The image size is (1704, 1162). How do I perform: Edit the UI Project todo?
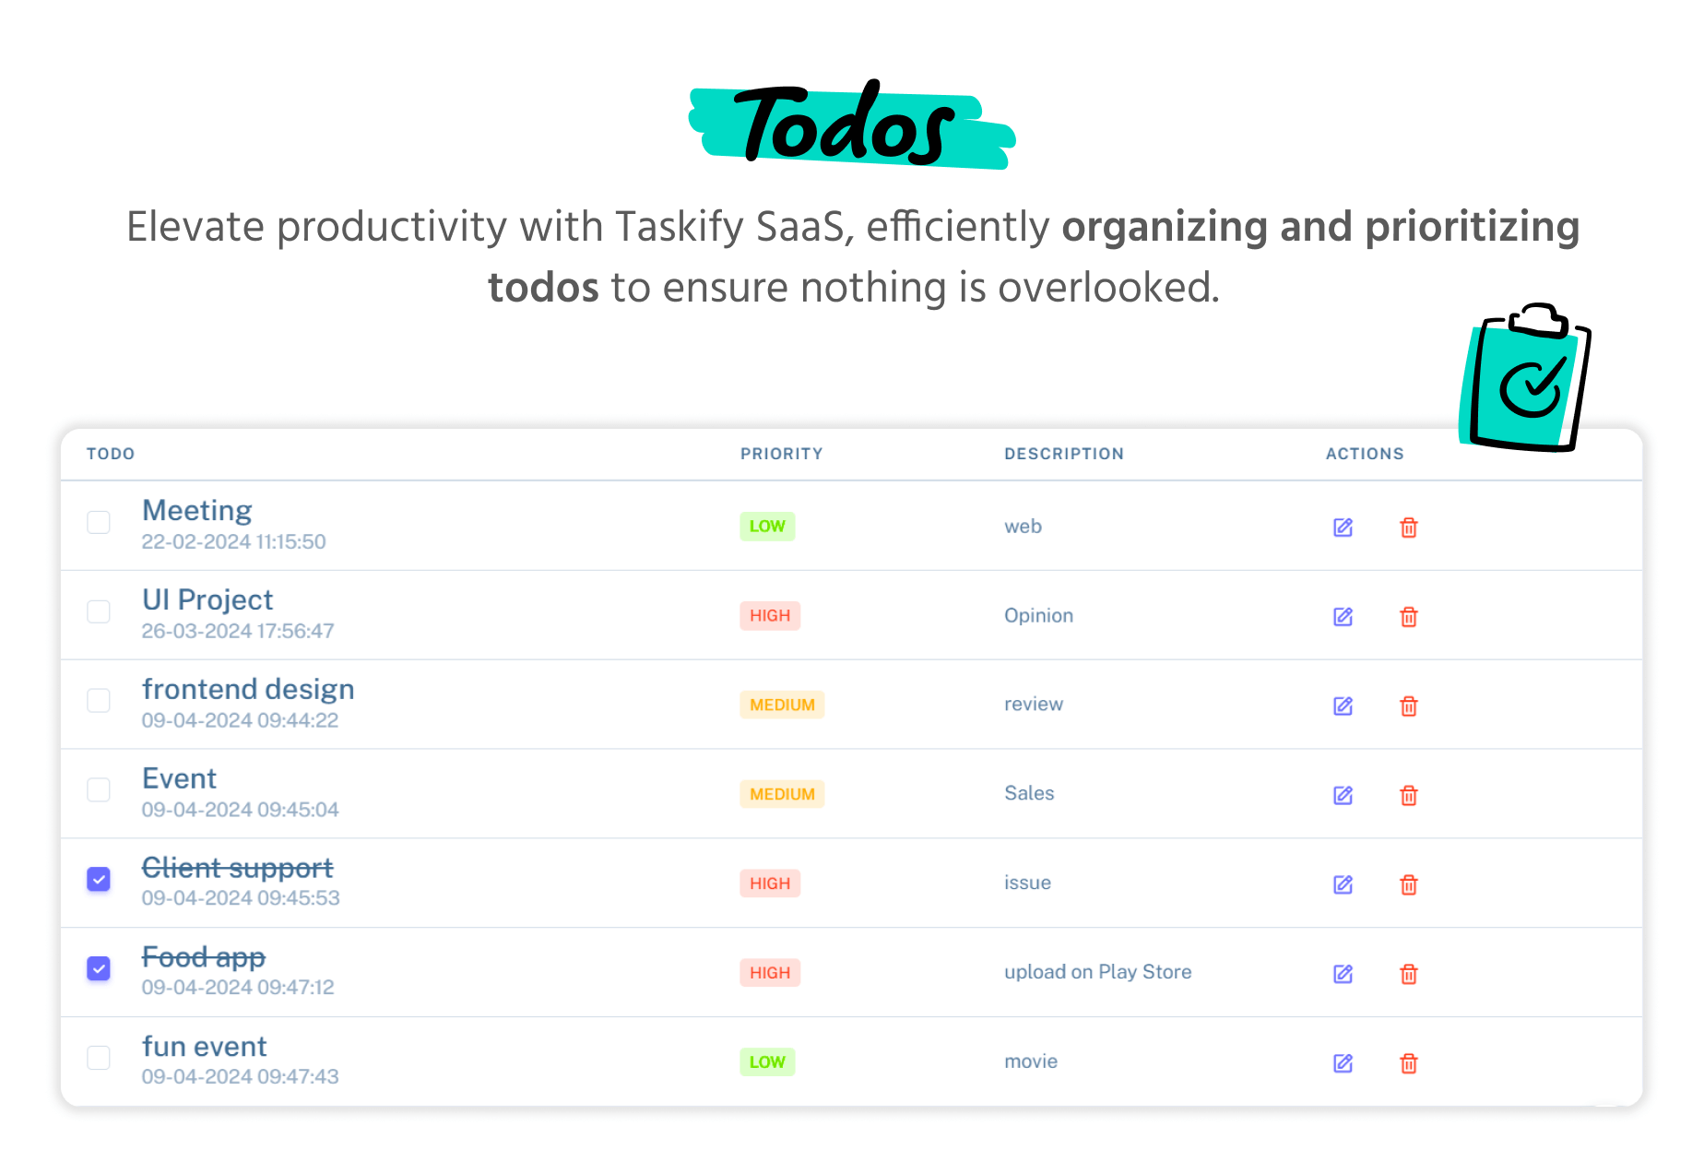[1343, 617]
